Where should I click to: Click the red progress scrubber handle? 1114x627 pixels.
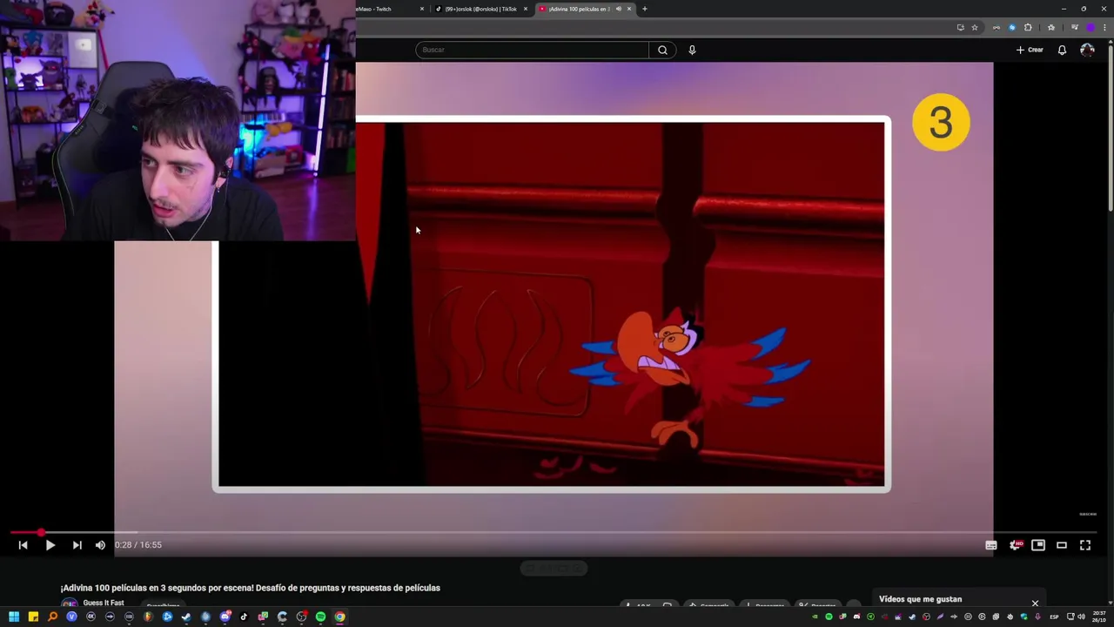(x=41, y=532)
